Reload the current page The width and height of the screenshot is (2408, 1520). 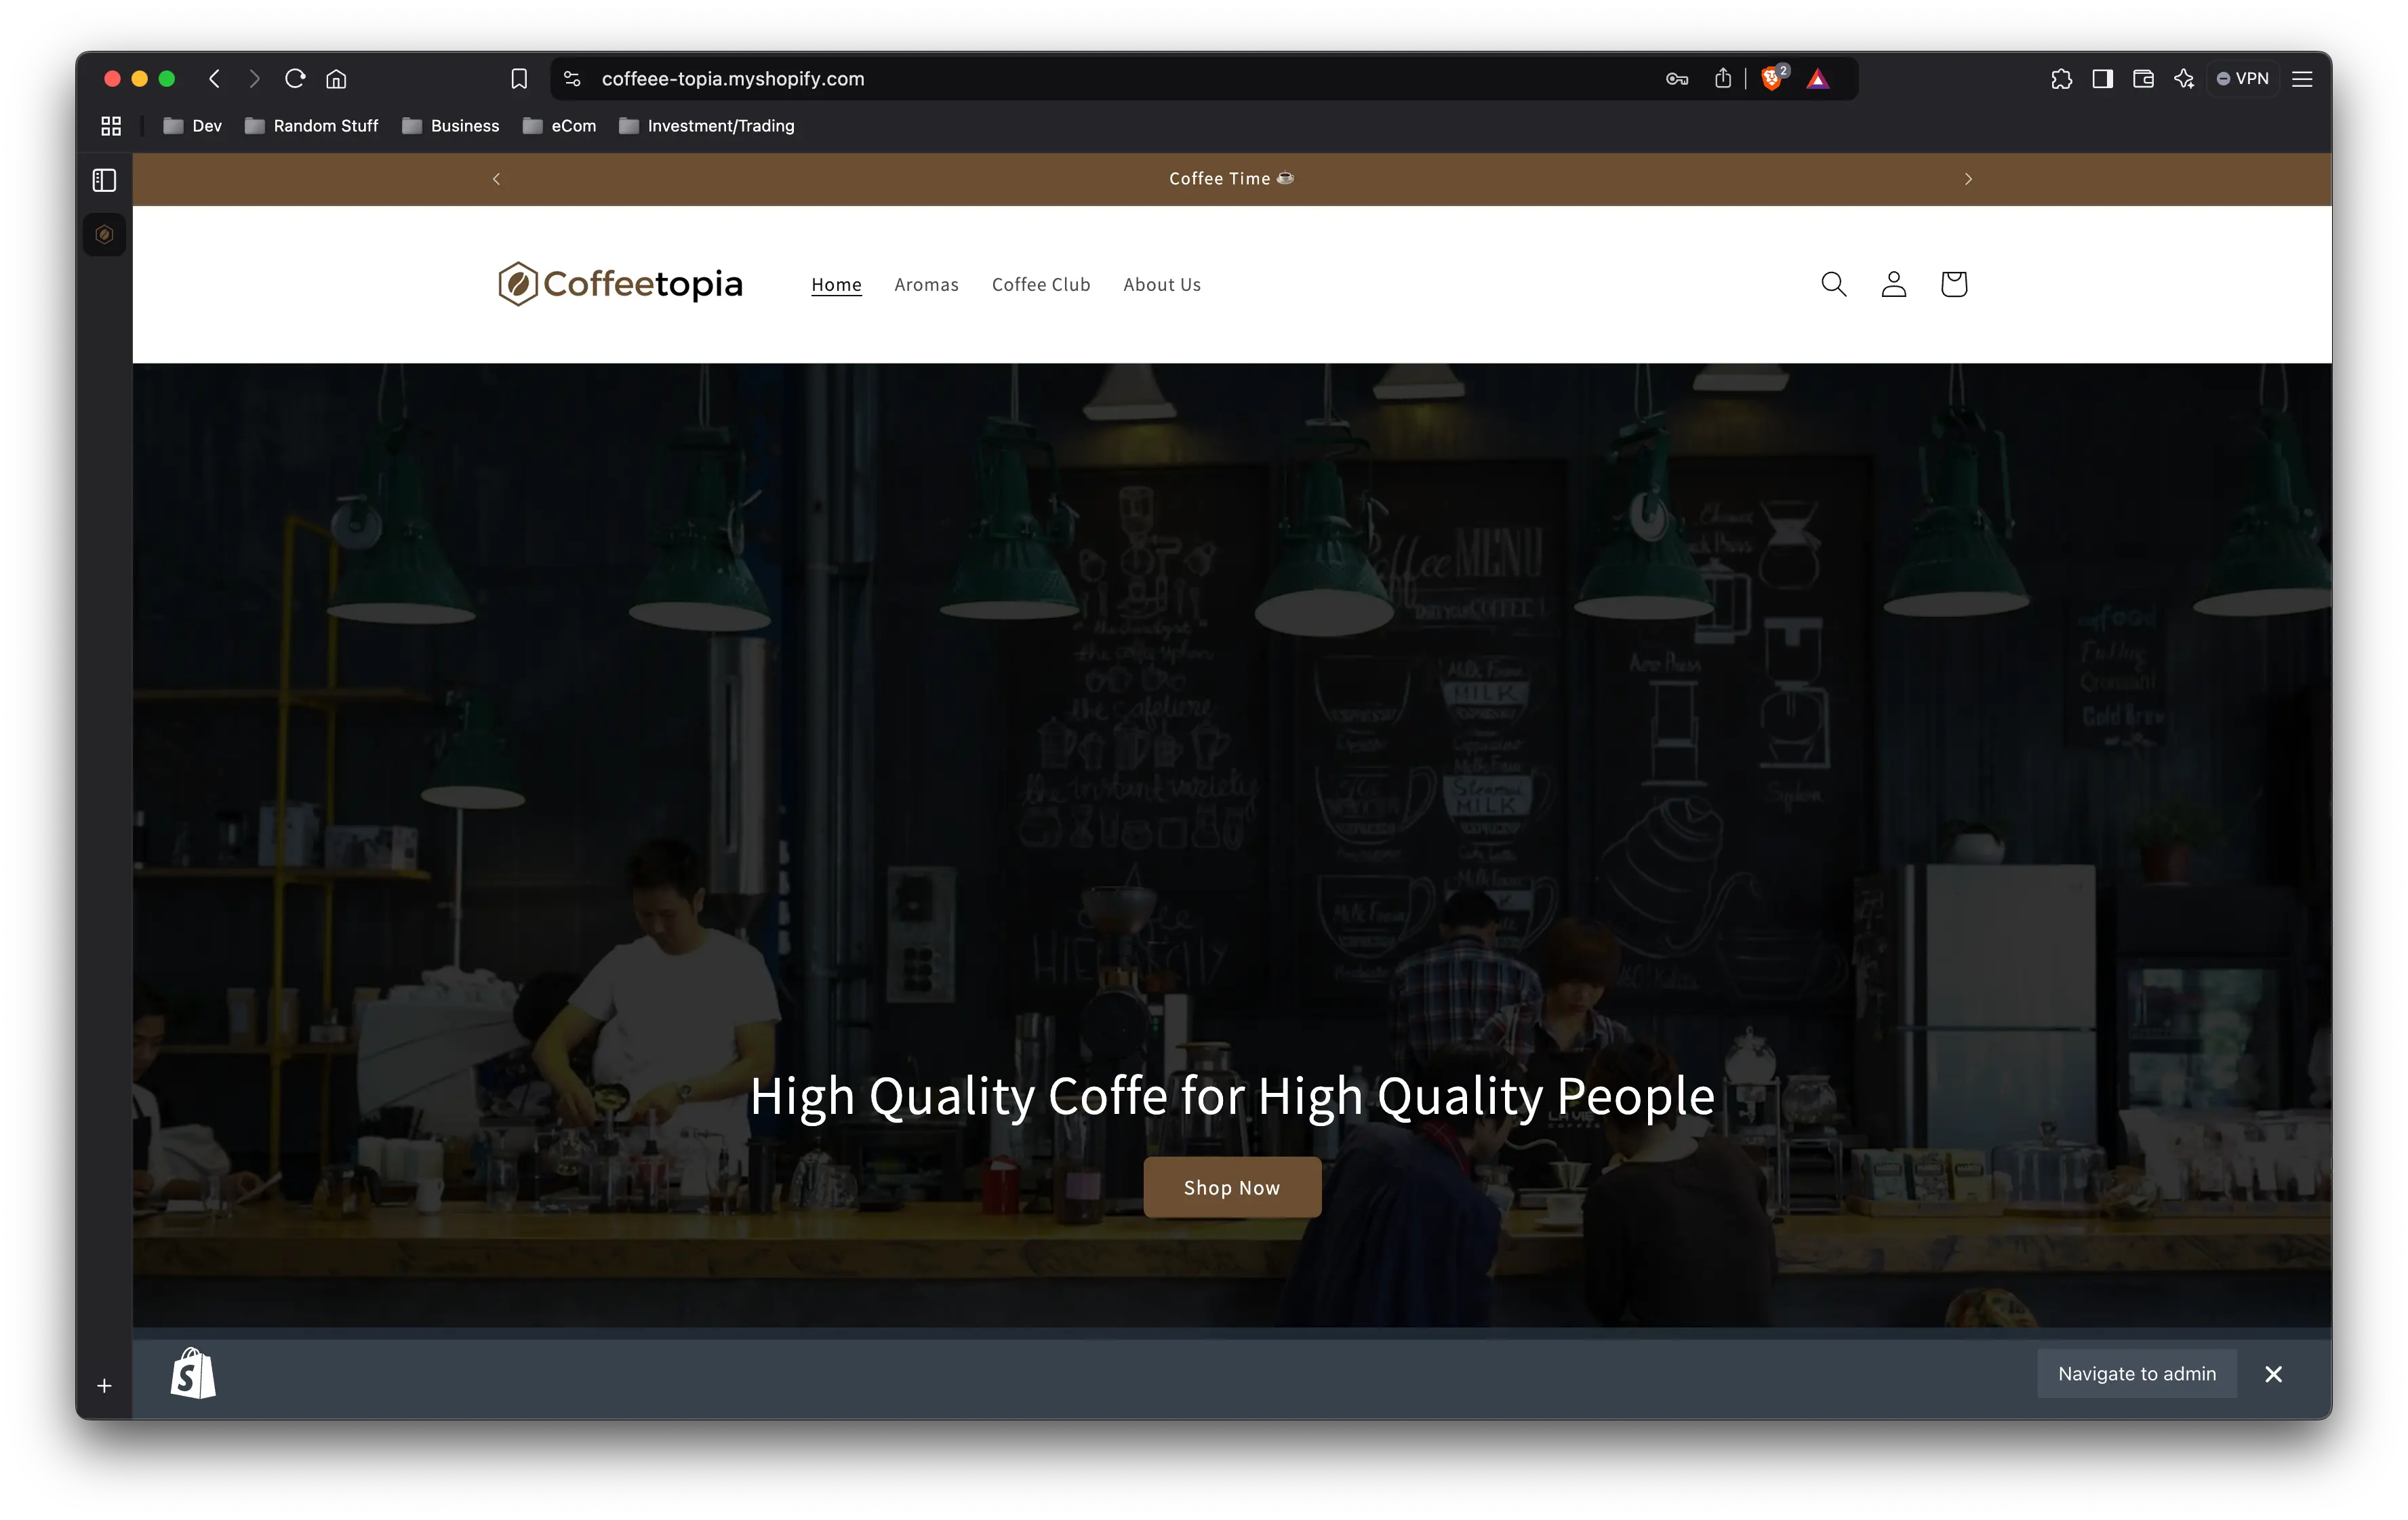[x=295, y=79]
